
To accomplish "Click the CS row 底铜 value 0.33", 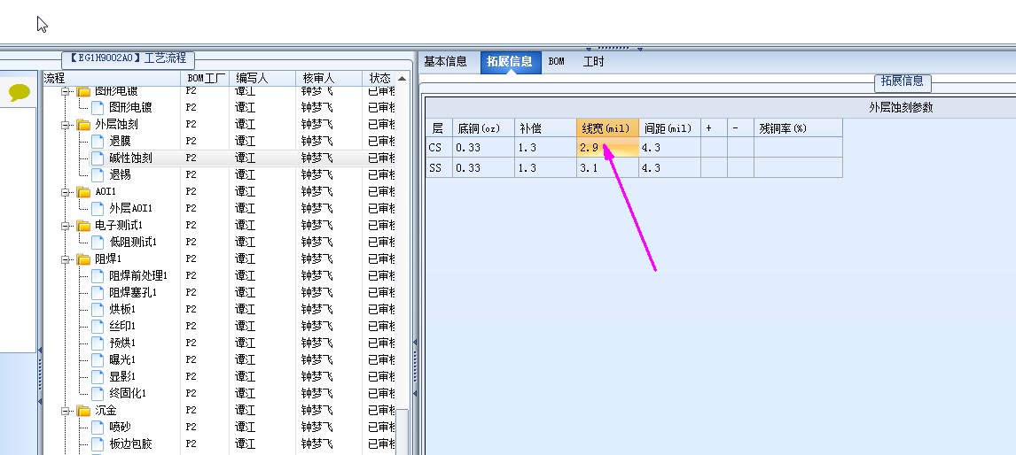I will [x=483, y=148].
